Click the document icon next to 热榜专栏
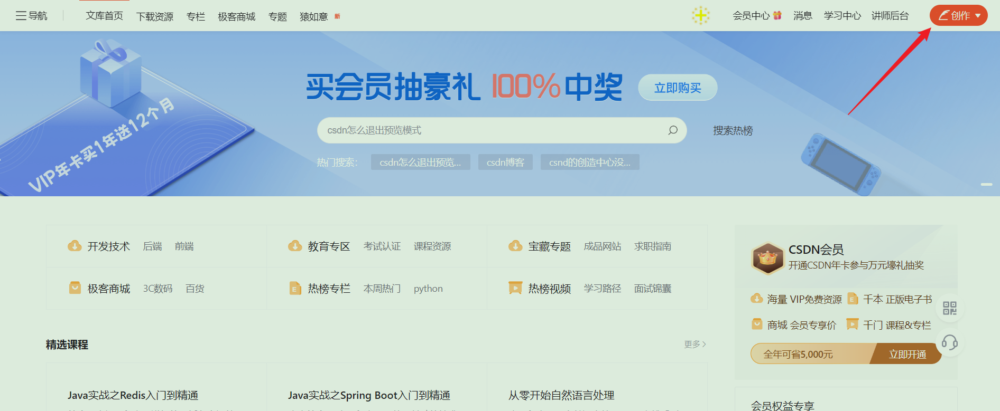This screenshot has height=411, width=1000. [x=295, y=288]
